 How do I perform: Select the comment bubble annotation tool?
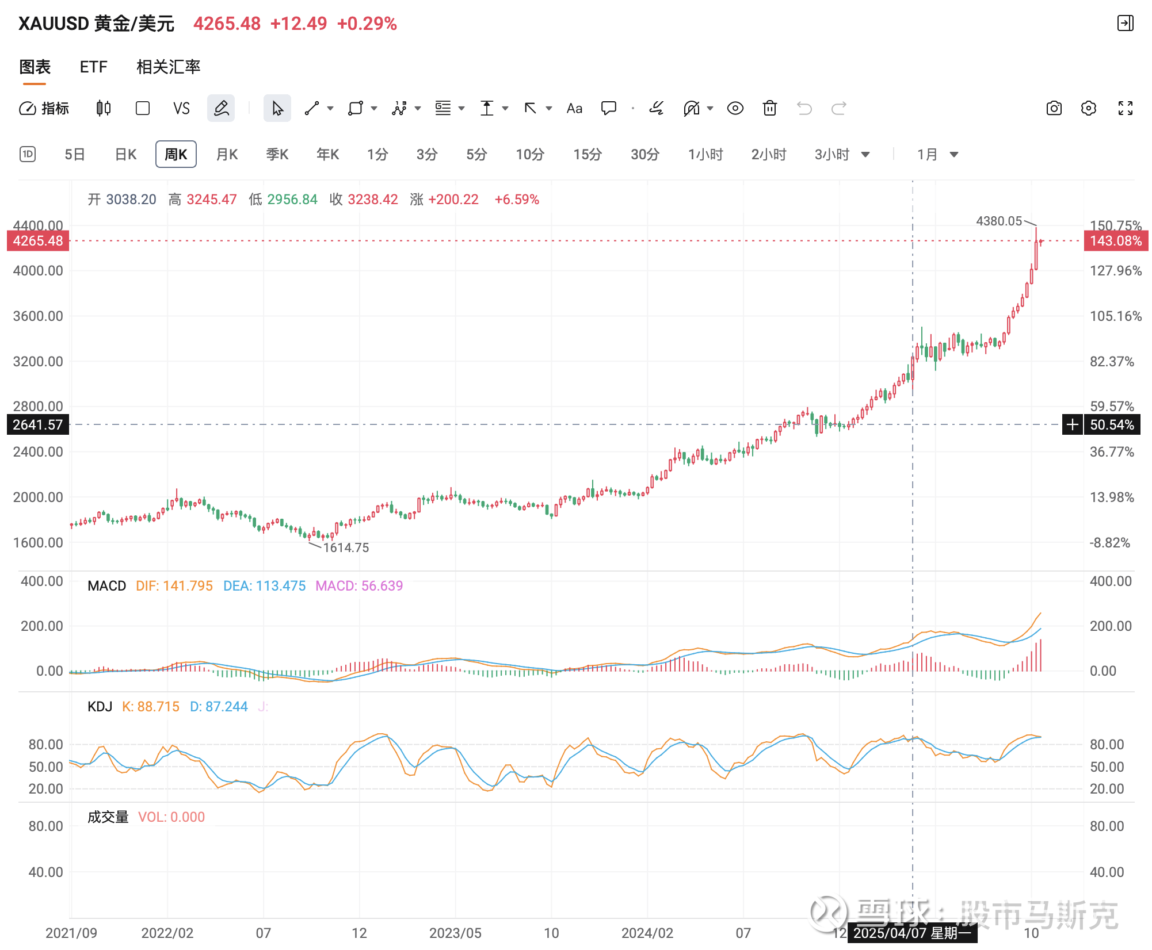click(x=608, y=108)
